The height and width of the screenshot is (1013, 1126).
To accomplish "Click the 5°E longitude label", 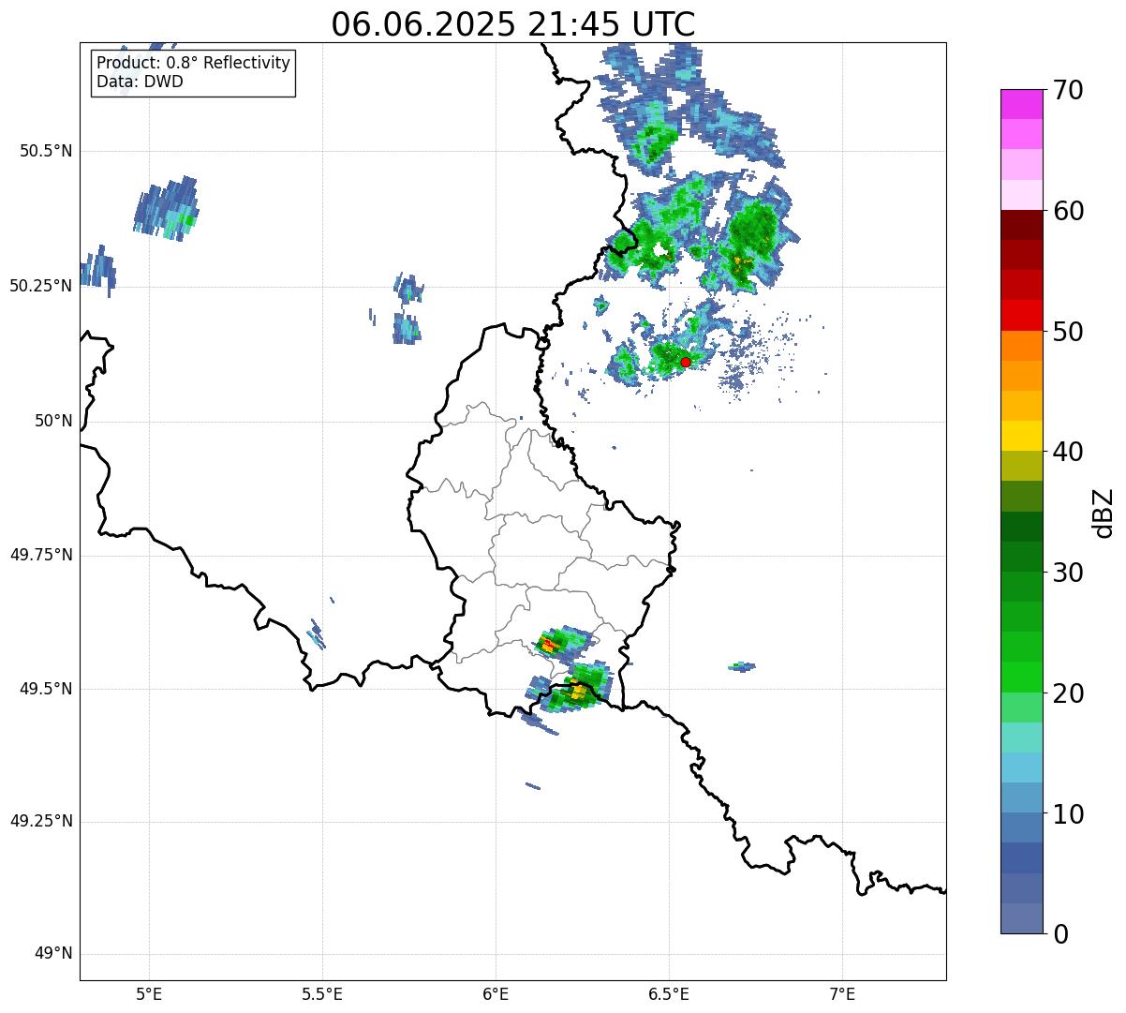I will [x=149, y=994].
